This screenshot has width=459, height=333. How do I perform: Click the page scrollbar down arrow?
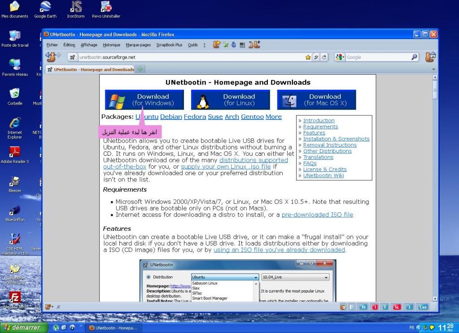coord(435,299)
